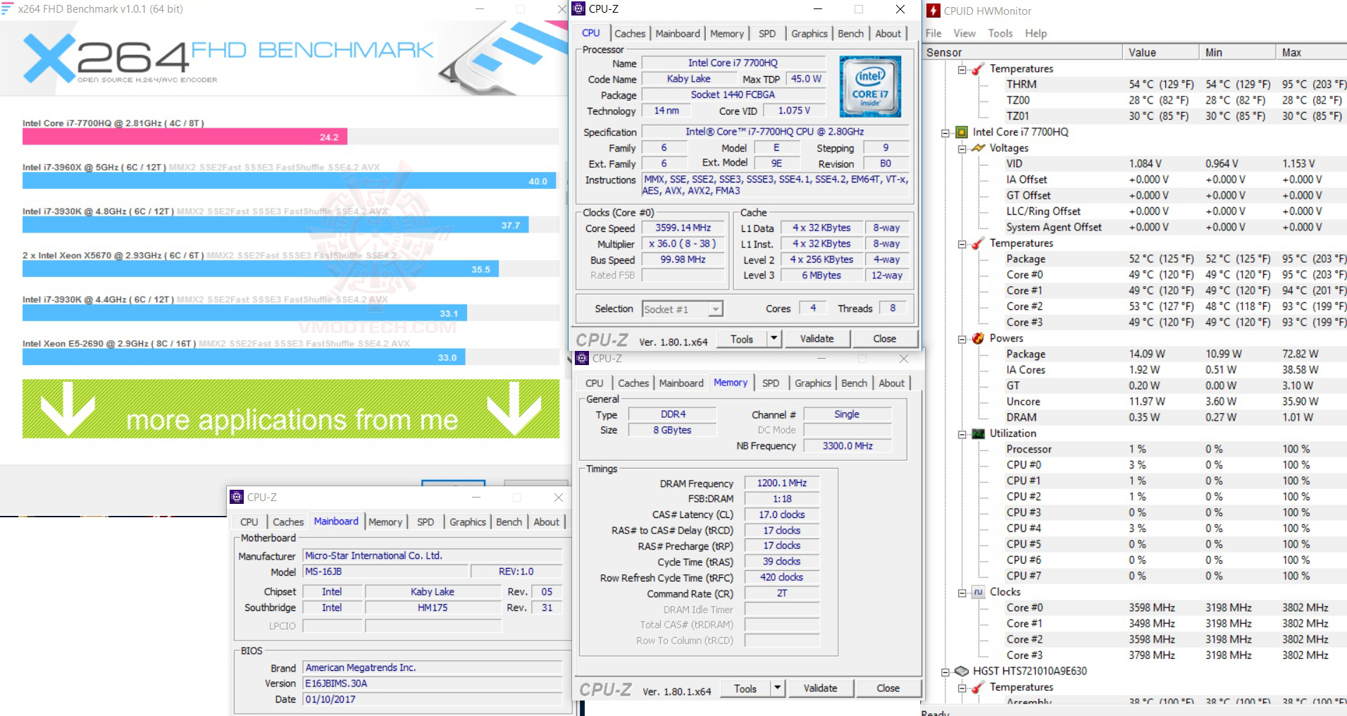Viewport: 1347px width, 716px height.
Task: Collapse the Voltages node in HWMonitor
Action: [x=962, y=149]
